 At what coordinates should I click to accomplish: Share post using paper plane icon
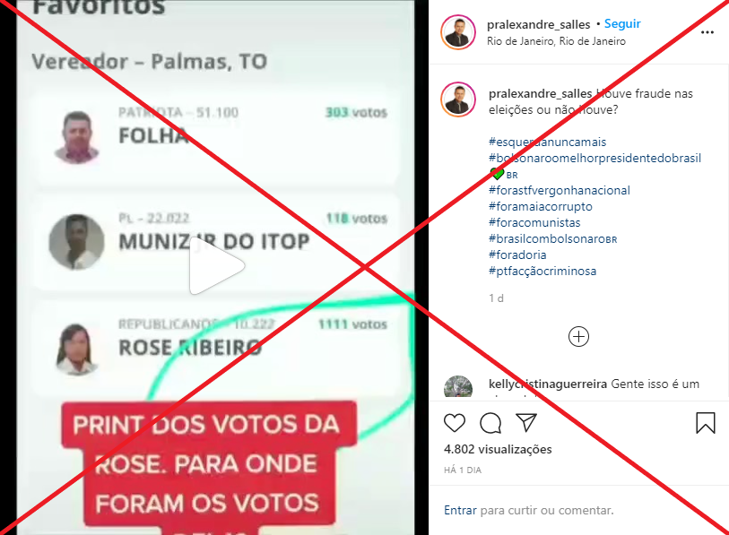(526, 422)
